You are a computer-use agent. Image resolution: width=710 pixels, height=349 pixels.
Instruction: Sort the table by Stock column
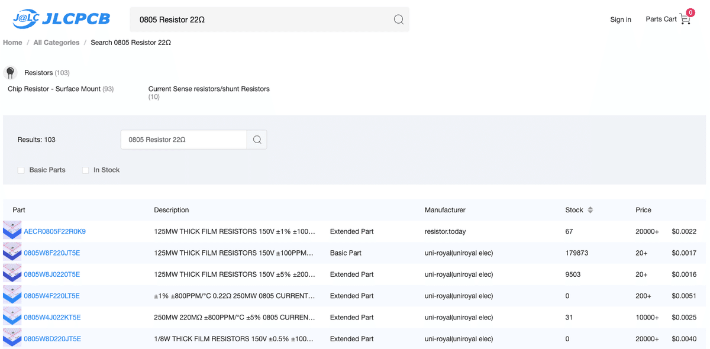[590, 210]
